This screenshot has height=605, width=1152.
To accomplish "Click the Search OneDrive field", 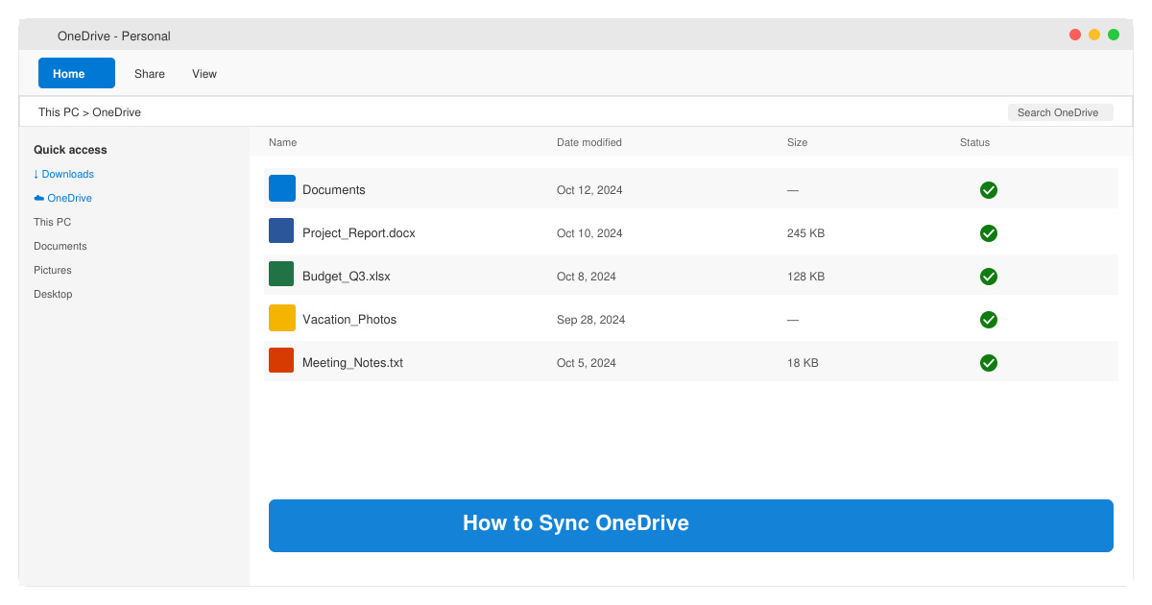I will click(x=1061, y=112).
